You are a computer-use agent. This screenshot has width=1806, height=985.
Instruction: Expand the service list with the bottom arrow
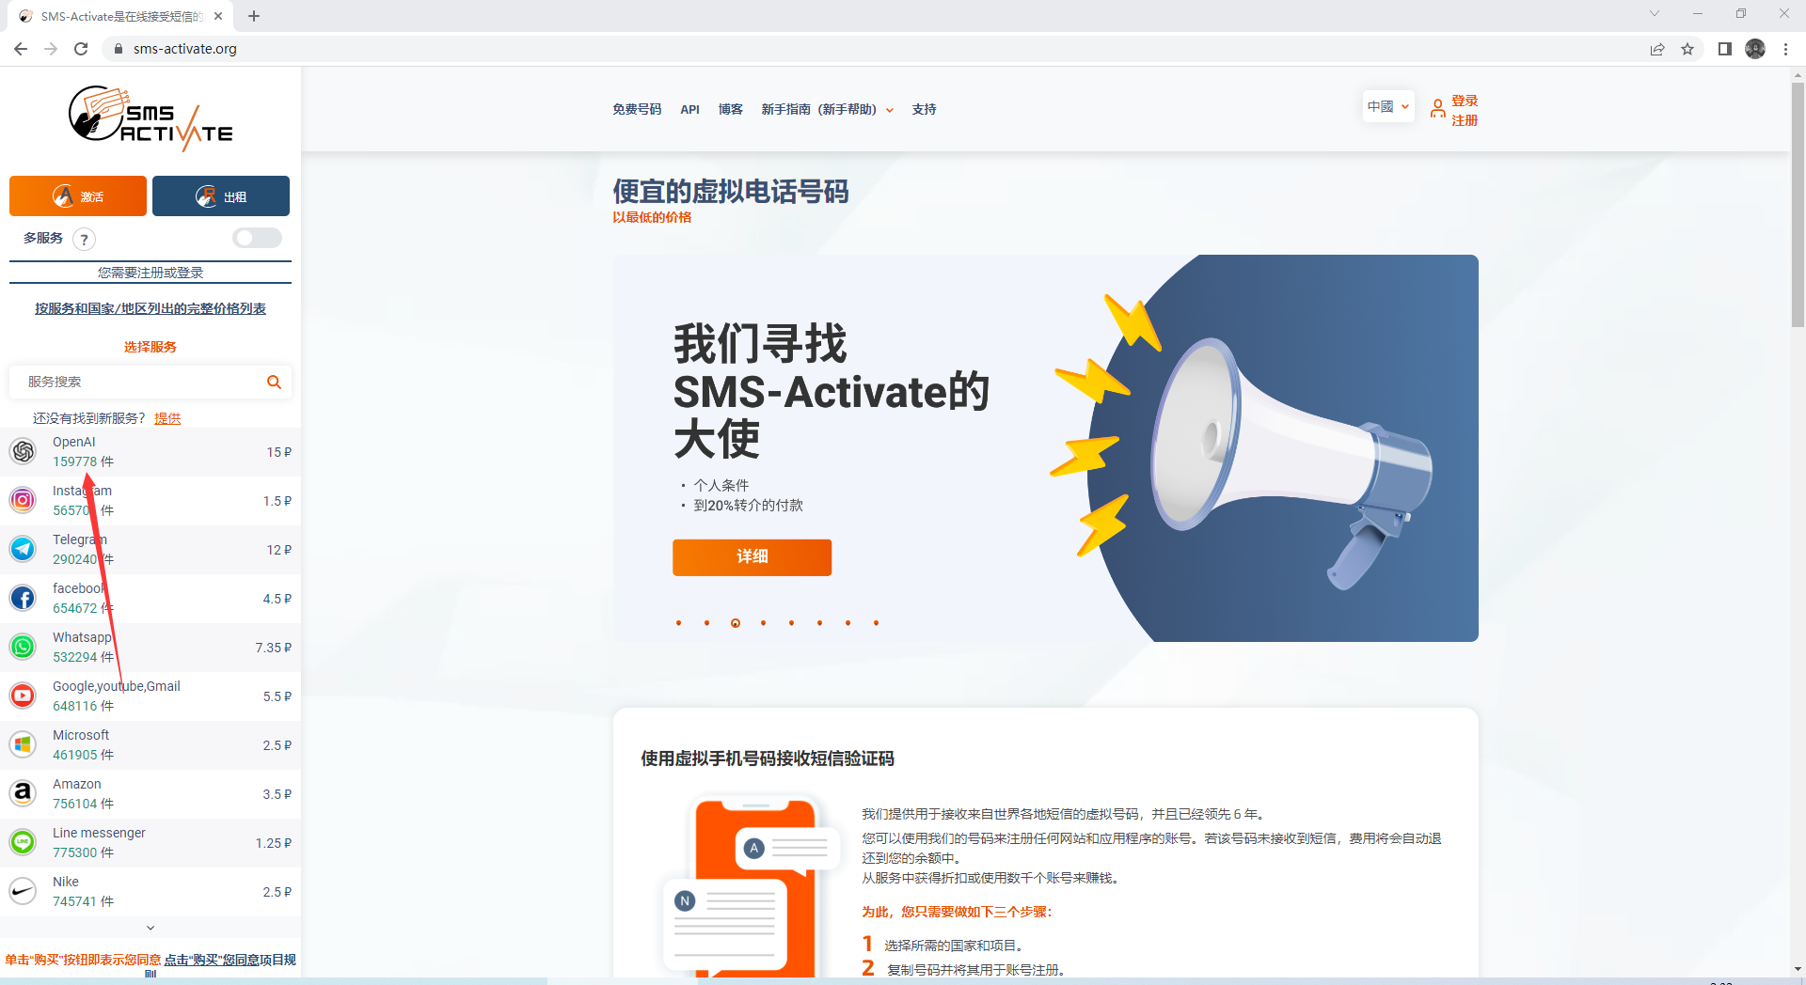[150, 928]
